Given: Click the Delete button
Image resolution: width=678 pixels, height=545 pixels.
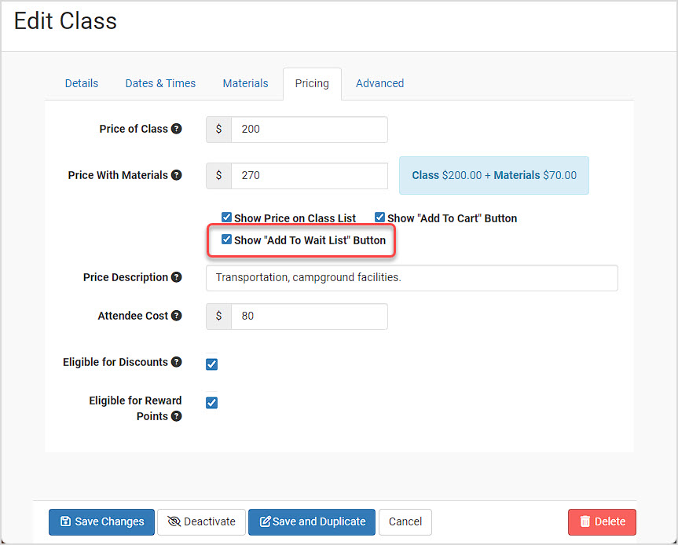Looking at the screenshot, I should 602,522.
